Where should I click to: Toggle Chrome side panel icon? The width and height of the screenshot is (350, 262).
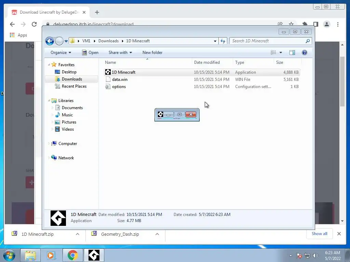point(316,24)
